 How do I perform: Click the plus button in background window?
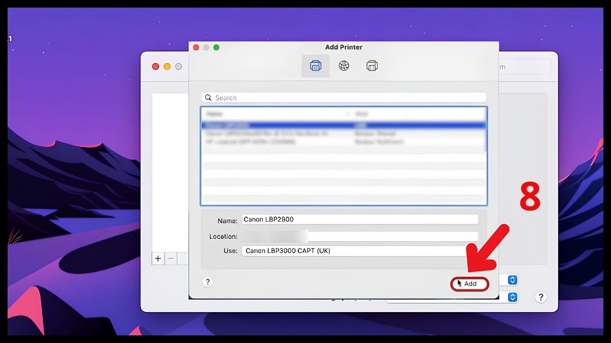[158, 259]
